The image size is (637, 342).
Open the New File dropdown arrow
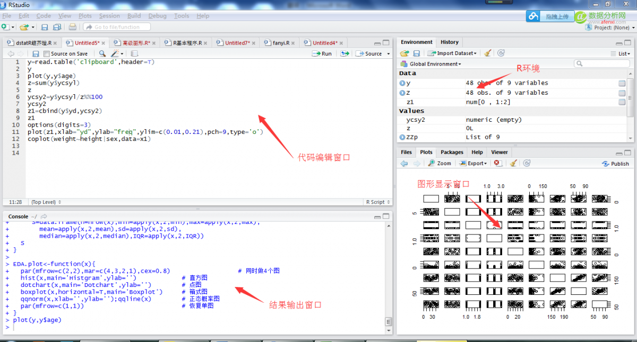[12, 27]
